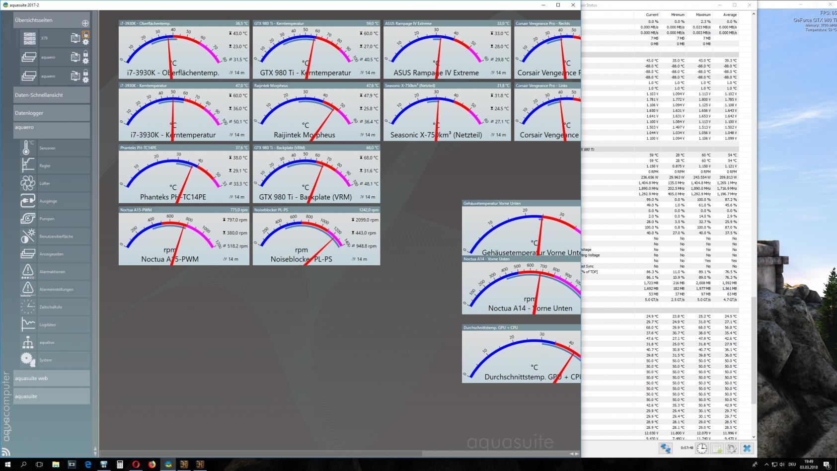Open the Benutzeroberfläche page
The width and height of the screenshot is (837, 471).
[55, 236]
